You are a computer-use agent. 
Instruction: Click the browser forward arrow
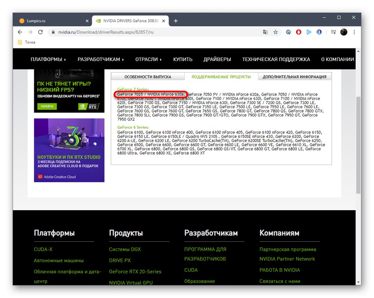30,32
